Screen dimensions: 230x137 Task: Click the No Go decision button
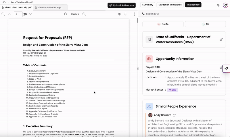coord(163,24)
